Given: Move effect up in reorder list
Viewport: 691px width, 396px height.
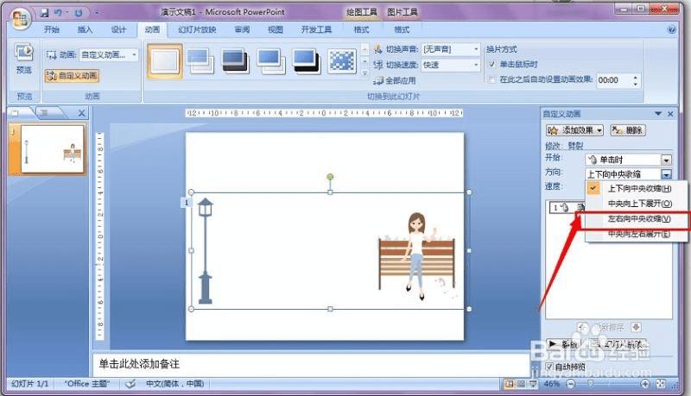Looking at the screenshot, I should pyautogui.click(x=582, y=327).
